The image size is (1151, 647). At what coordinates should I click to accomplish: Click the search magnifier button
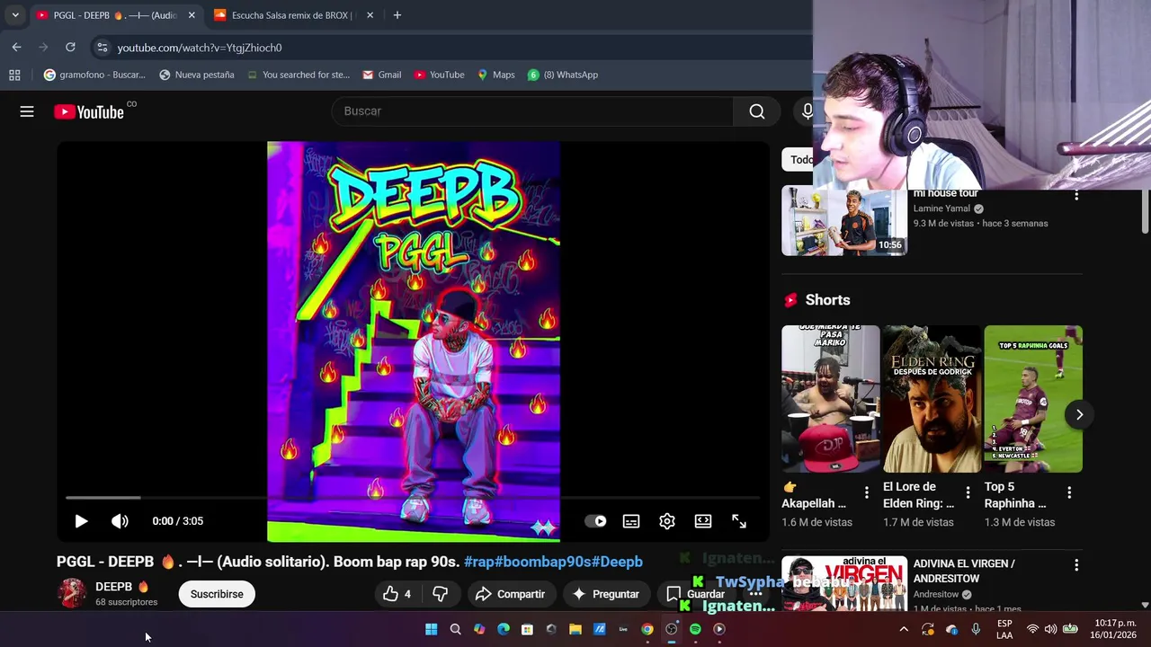tap(757, 111)
